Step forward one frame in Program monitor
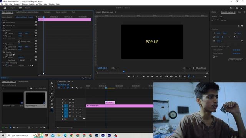This screenshot has height=138, width=246. coord(156,76)
